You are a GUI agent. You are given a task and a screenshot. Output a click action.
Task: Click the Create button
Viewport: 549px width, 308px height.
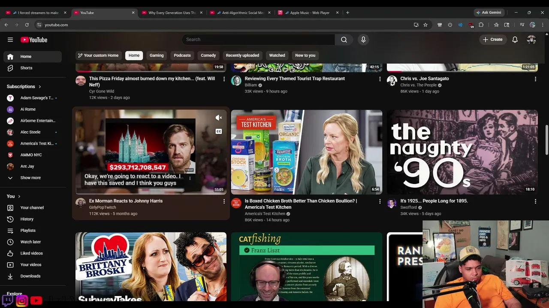pyautogui.click(x=492, y=39)
